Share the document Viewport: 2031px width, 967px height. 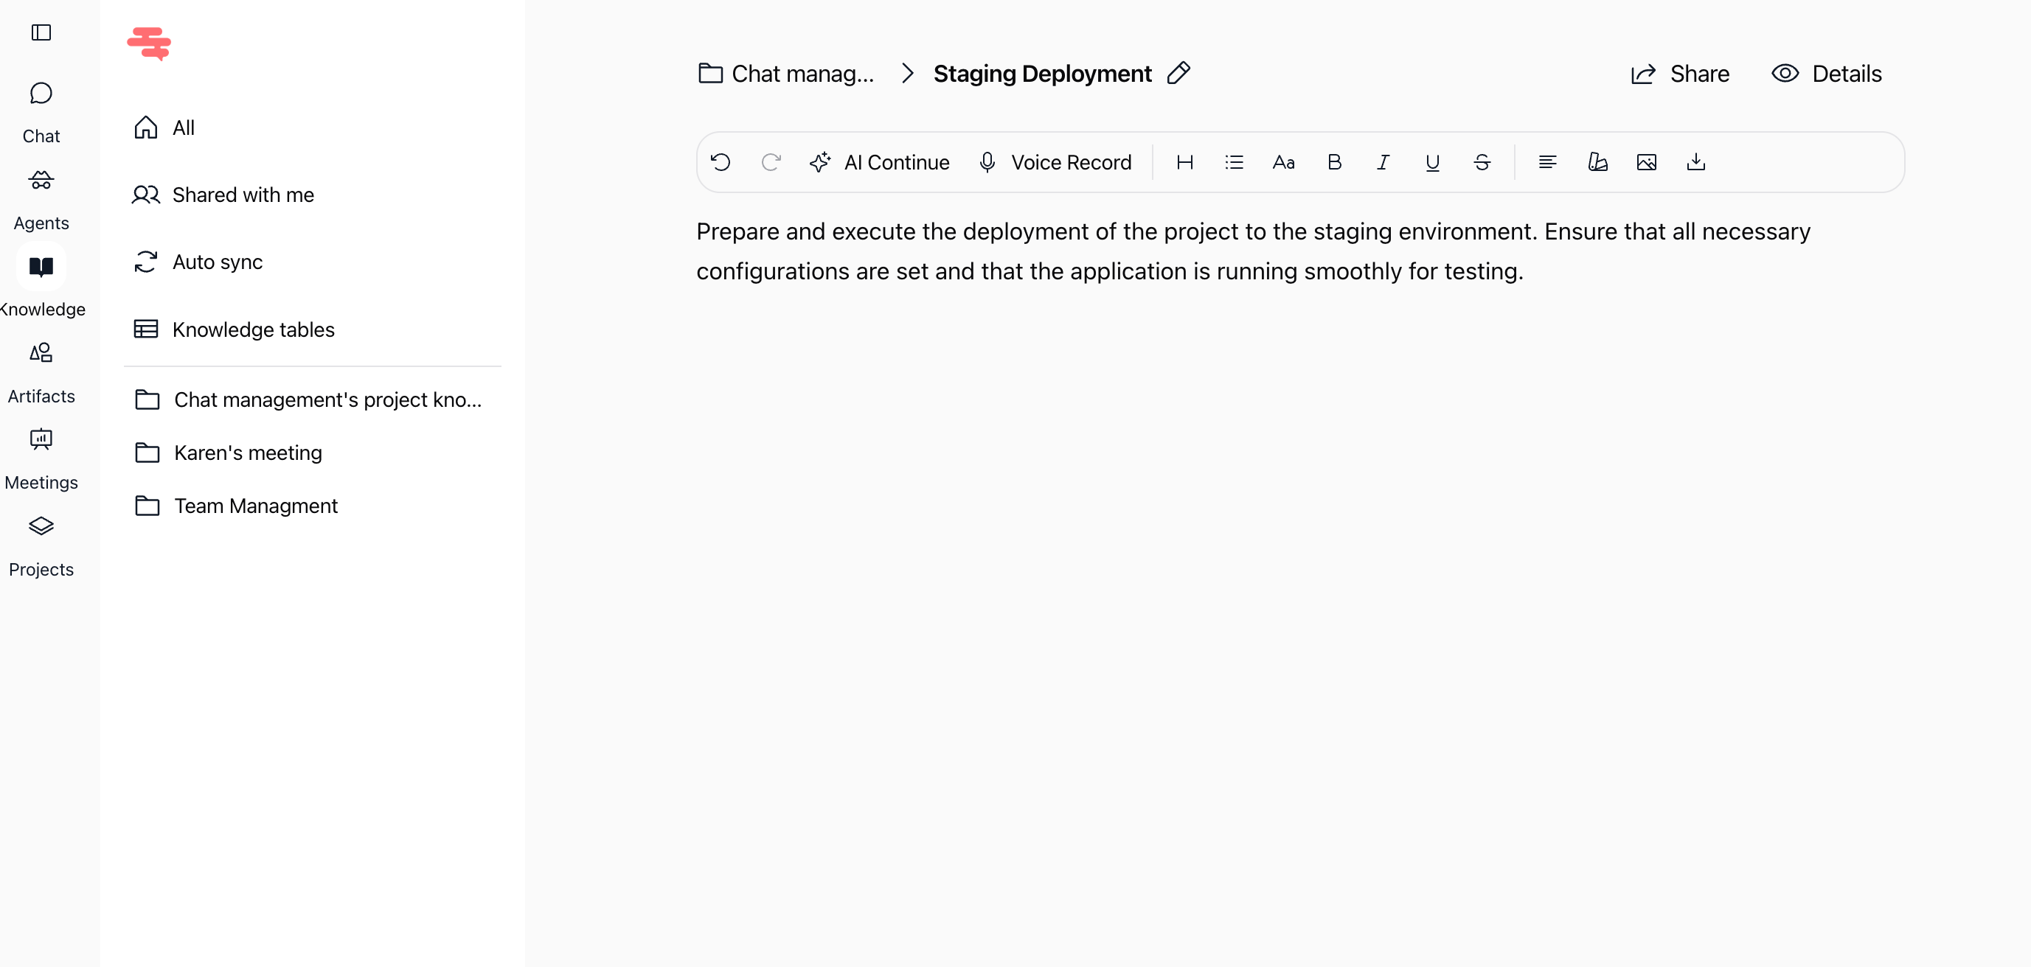tap(1679, 74)
